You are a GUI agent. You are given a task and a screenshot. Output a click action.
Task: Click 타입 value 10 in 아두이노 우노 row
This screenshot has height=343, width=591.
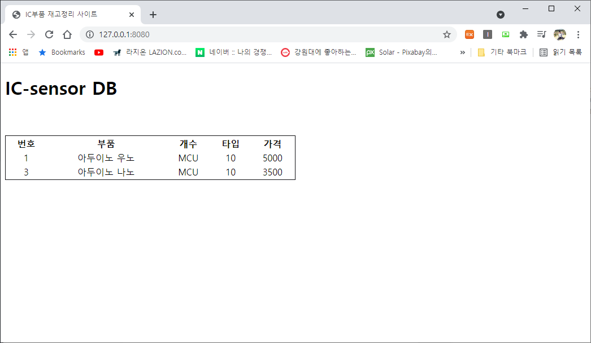[231, 158]
